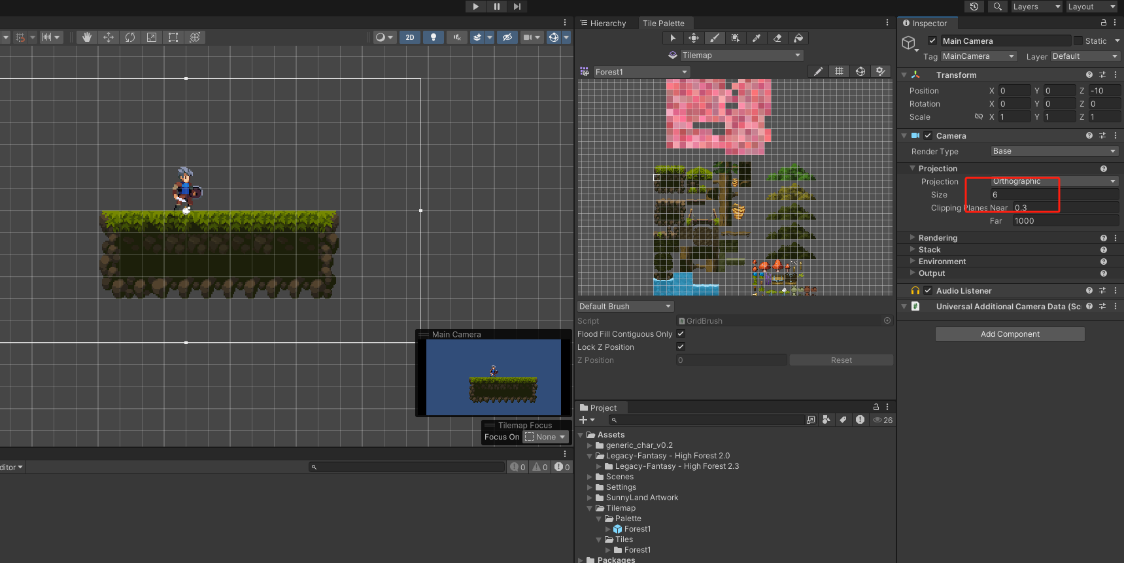This screenshot has width=1124, height=563.
Task: Click the camera Size value field
Action: point(1055,195)
